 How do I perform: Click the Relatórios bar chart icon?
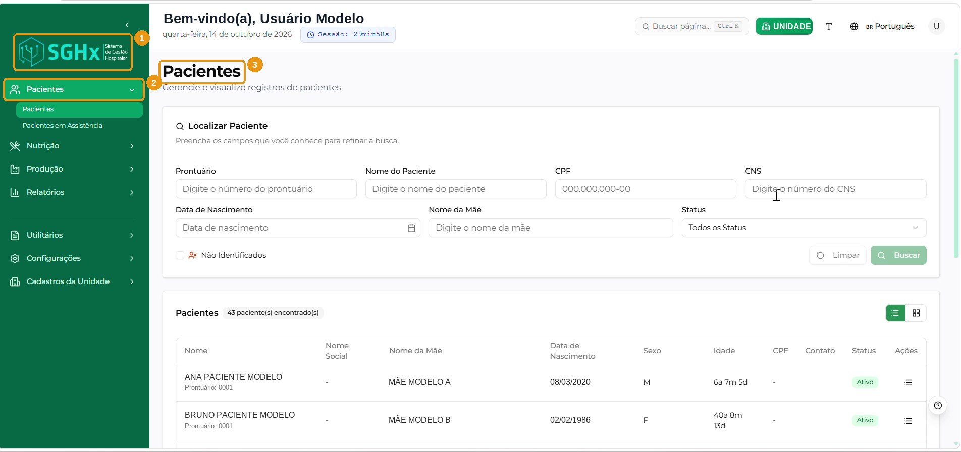15,192
